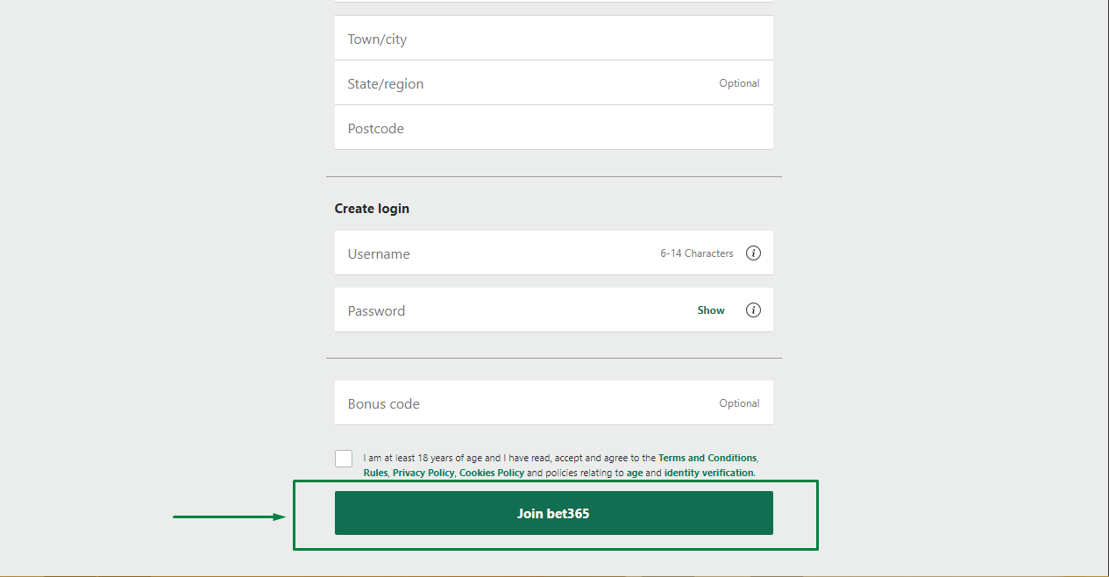
Task: Focus the Town/city field
Action: tap(526, 39)
